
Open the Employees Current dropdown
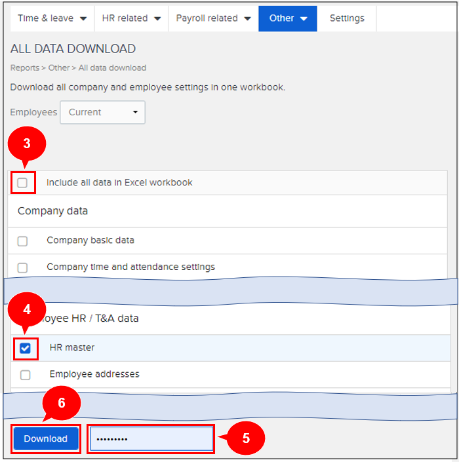click(102, 112)
